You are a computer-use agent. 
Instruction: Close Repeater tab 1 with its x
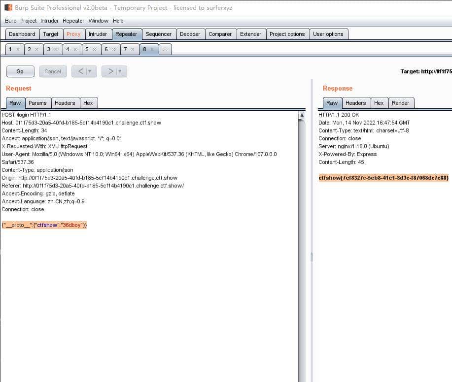point(18,50)
